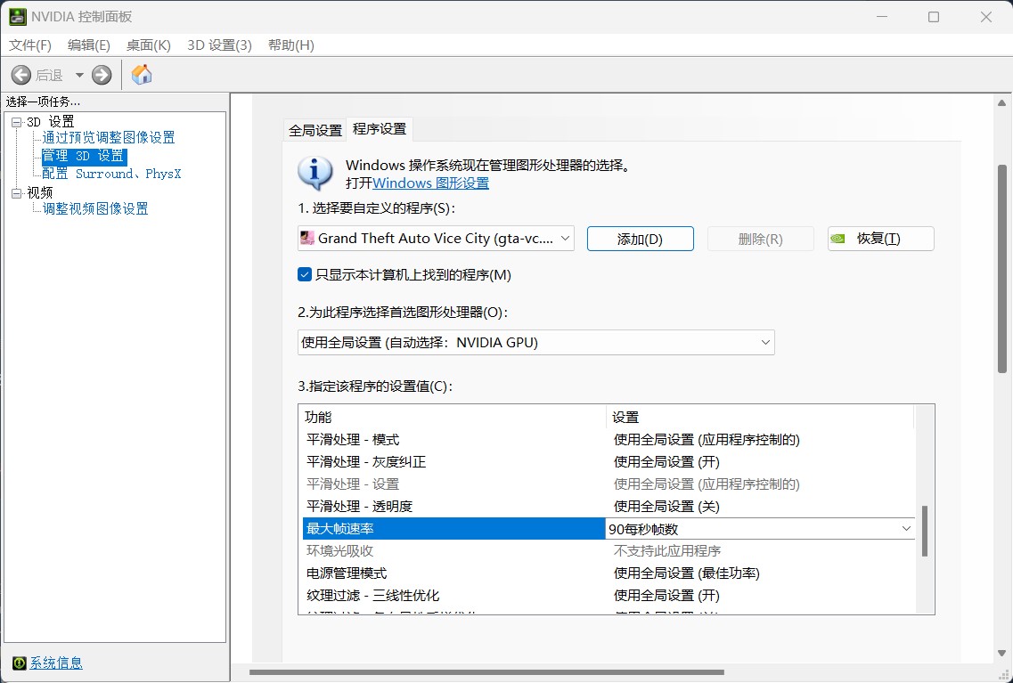Click the 设置 column header
This screenshot has width=1013, height=683.
tap(760, 417)
